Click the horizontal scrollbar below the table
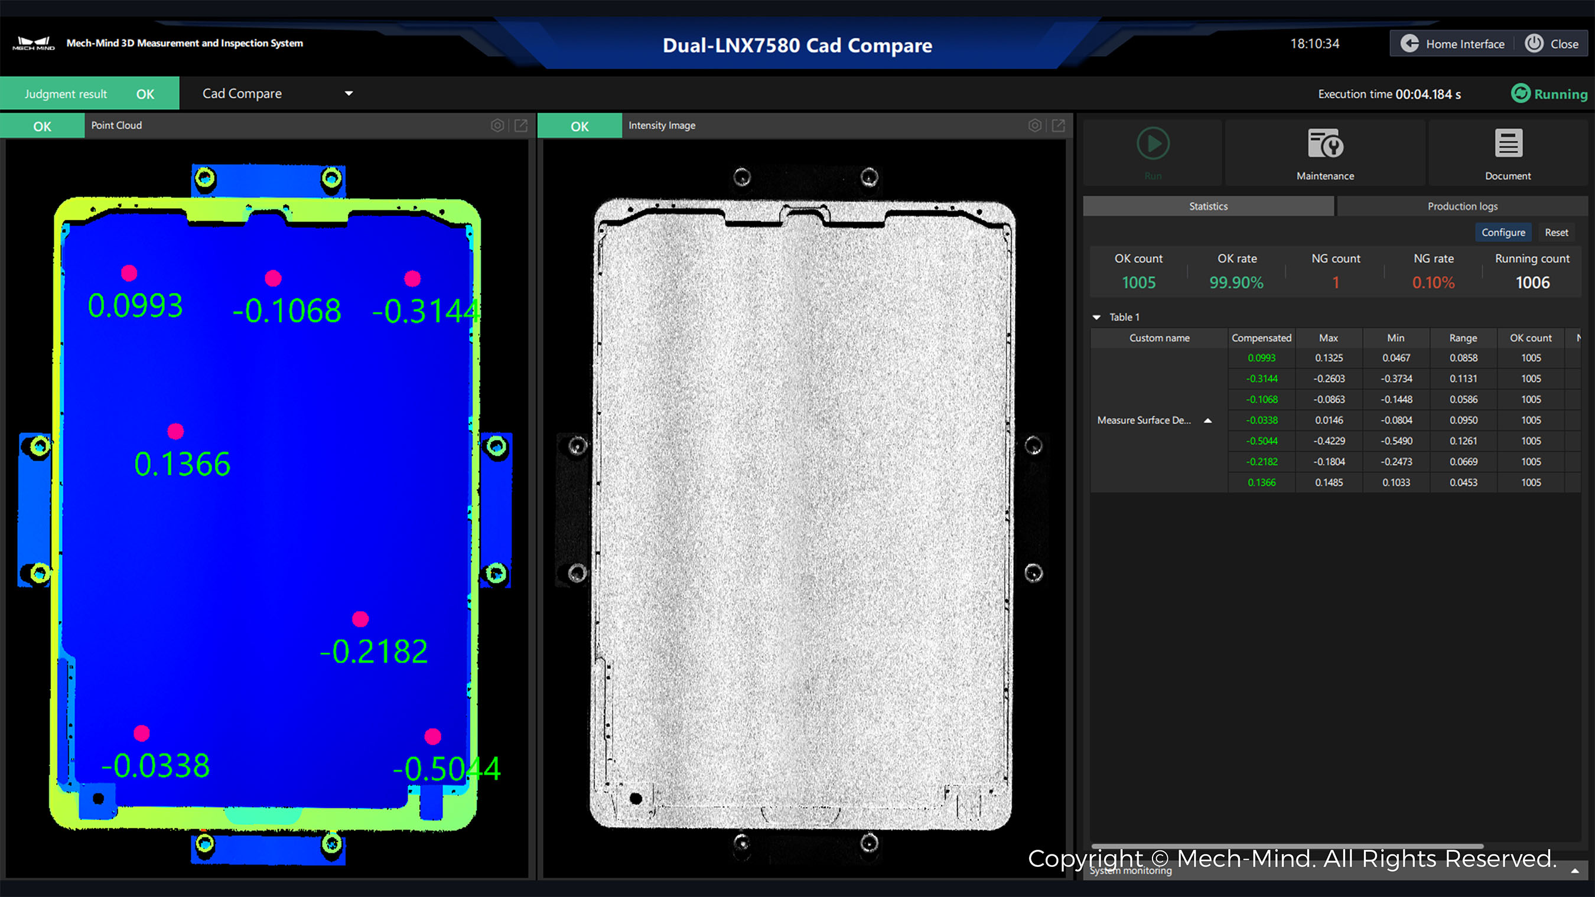 pos(1288,846)
